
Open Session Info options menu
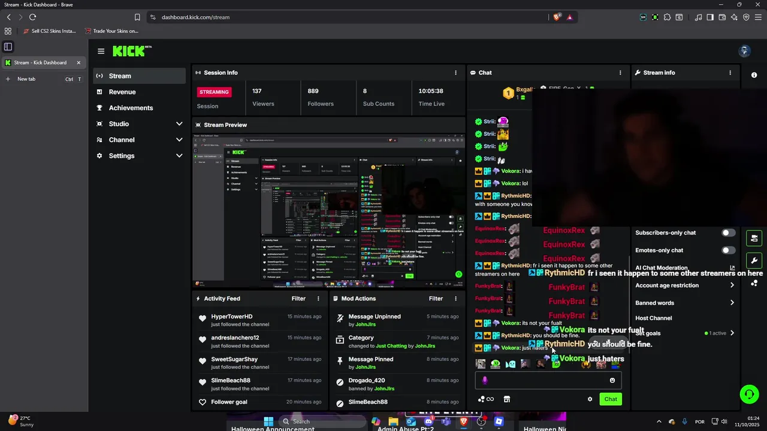pos(455,72)
